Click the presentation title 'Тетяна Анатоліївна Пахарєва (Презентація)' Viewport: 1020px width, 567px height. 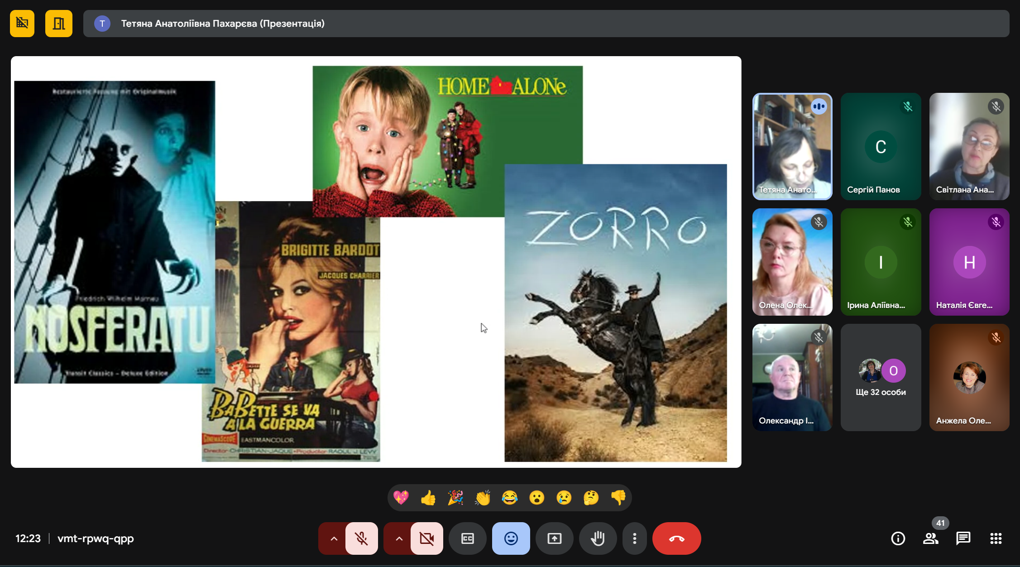click(223, 24)
